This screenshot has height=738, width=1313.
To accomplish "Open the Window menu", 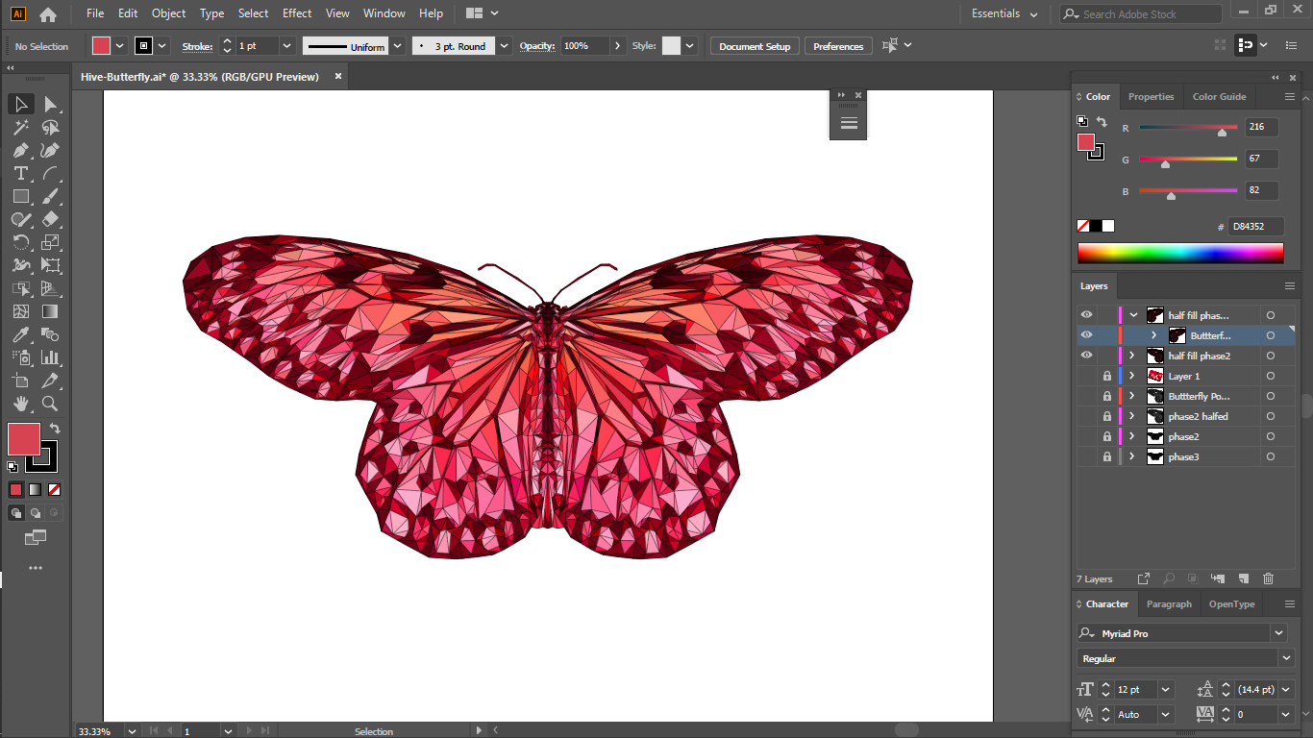I will click(x=384, y=13).
